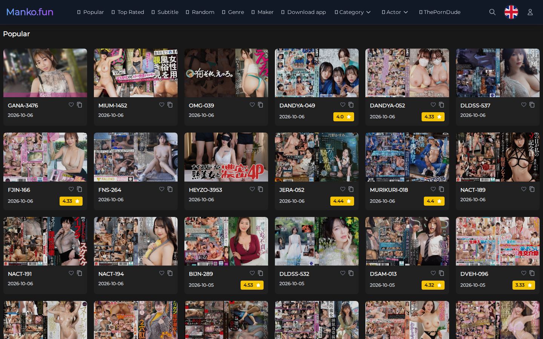This screenshot has width=543, height=339.
Task: Click copy icon on DANDYA-049 card
Action: pyautogui.click(x=351, y=105)
